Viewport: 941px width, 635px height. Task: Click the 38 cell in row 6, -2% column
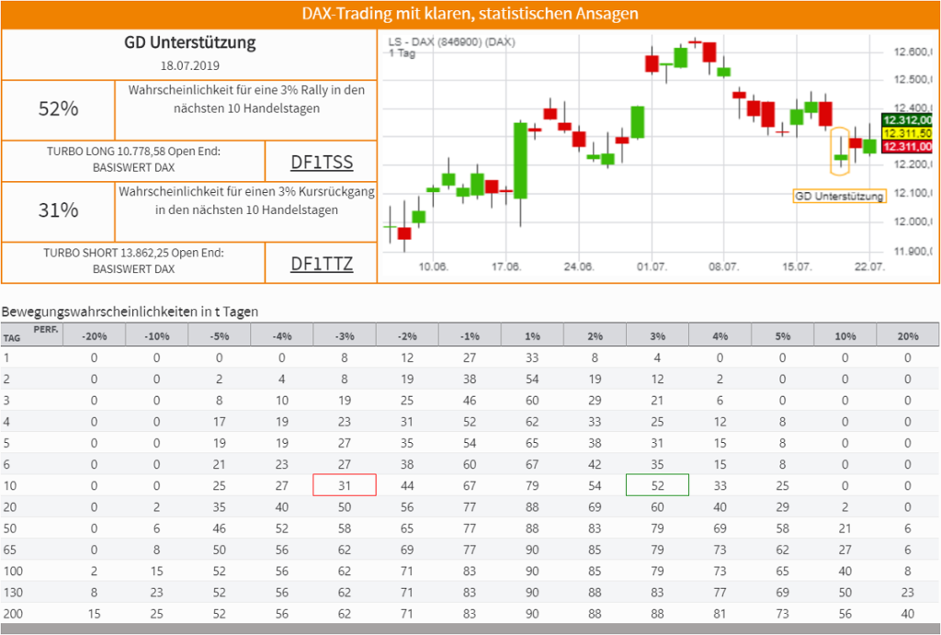click(x=407, y=465)
